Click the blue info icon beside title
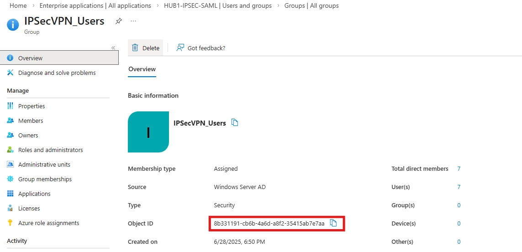 pyautogui.click(x=13, y=24)
